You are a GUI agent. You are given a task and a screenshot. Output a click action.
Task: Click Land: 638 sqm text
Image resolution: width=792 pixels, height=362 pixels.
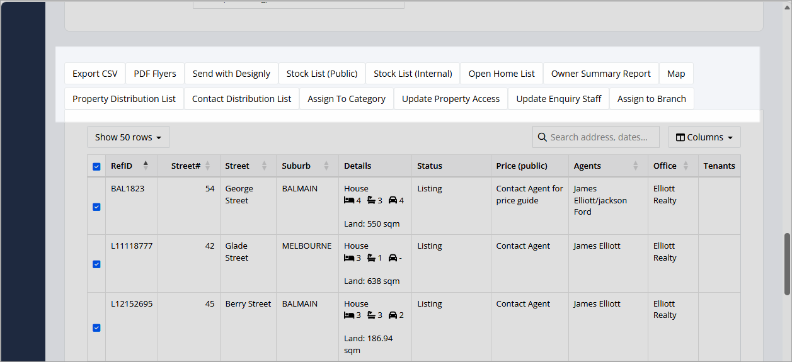372,281
